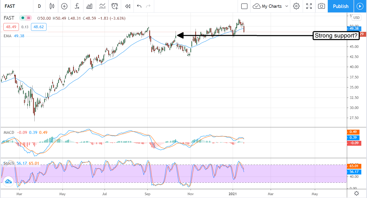Click the blue 0.39 MACD axis label

tap(354, 137)
